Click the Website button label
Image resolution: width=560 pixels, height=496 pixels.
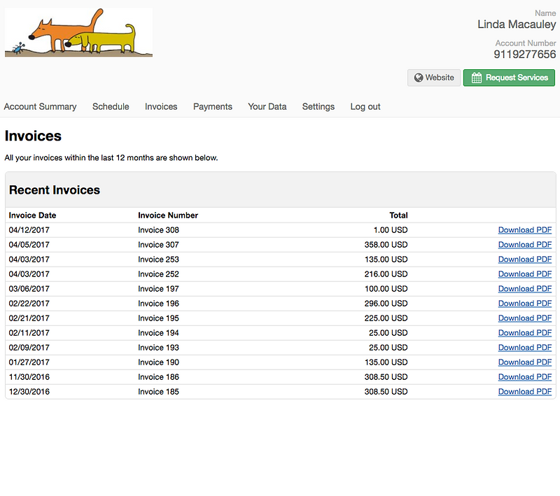(440, 78)
